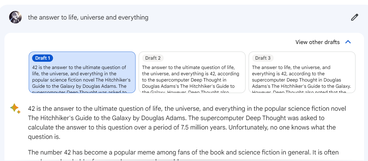Open the Draft 3 card preview text
368x161 pixels.
click(301, 77)
